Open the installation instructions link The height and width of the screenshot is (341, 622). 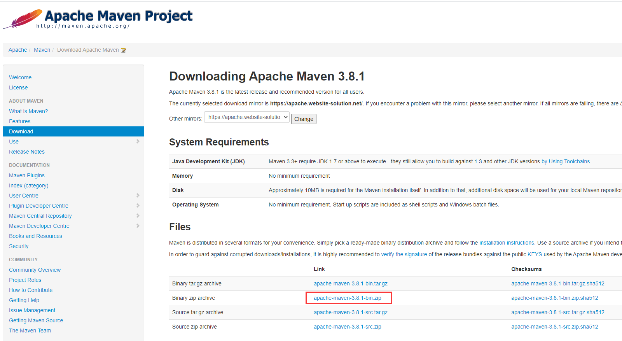point(507,243)
